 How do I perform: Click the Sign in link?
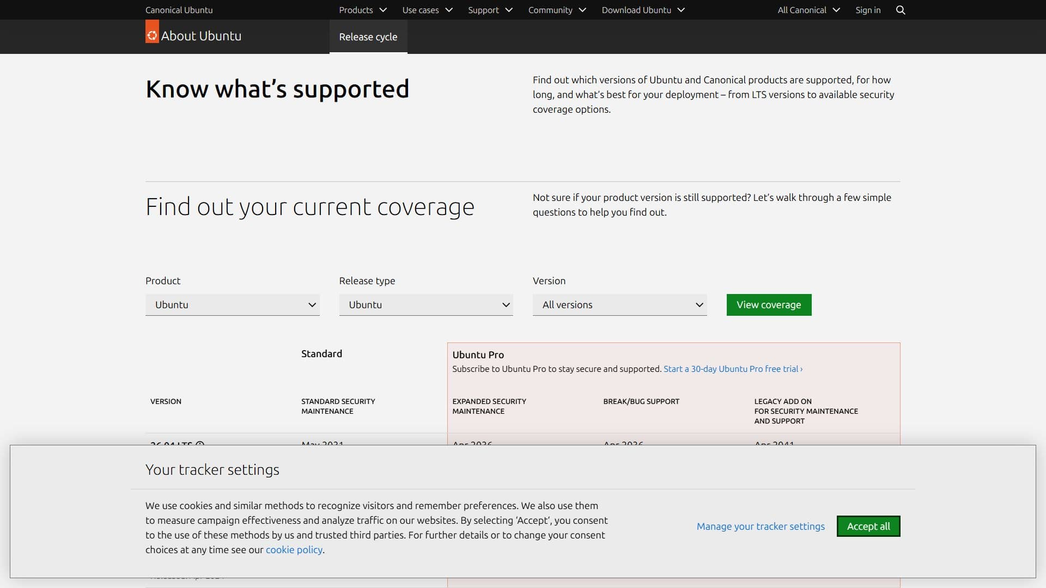click(x=868, y=10)
